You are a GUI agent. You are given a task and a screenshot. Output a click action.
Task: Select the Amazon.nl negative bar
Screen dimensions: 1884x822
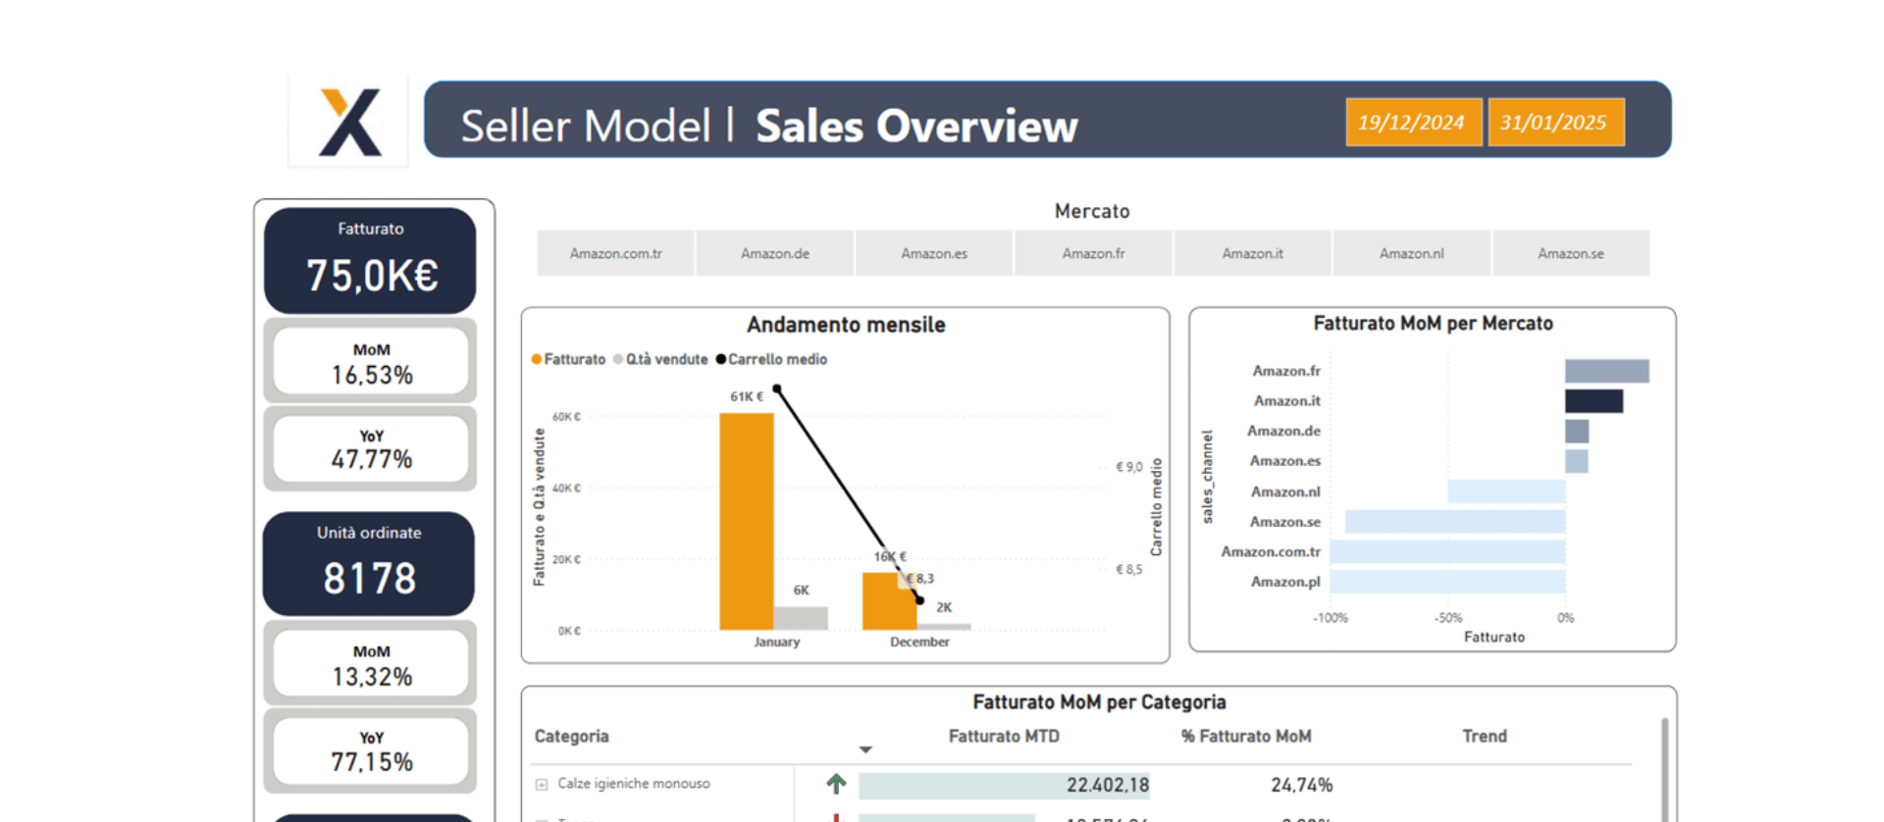click(x=1506, y=491)
